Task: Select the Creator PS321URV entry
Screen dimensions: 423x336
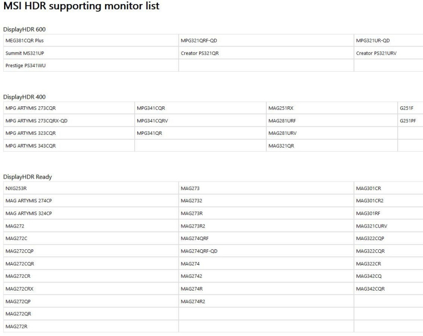Action: point(376,53)
